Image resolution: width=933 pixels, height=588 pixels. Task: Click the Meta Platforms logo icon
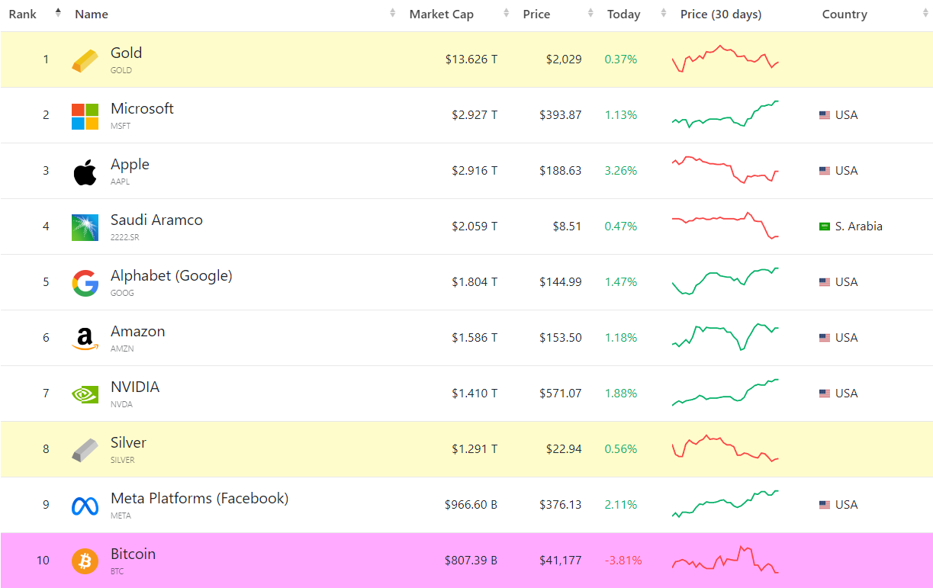pyautogui.click(x=85, y=506)
